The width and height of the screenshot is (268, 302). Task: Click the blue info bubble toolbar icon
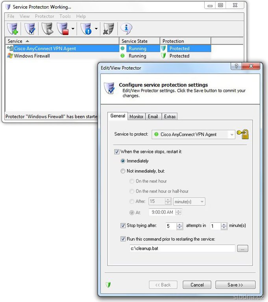point(126,28)
